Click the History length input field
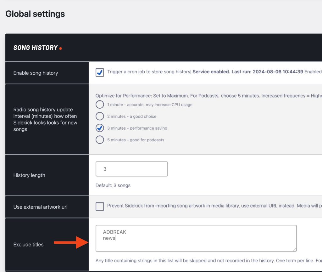 [131, 169]
